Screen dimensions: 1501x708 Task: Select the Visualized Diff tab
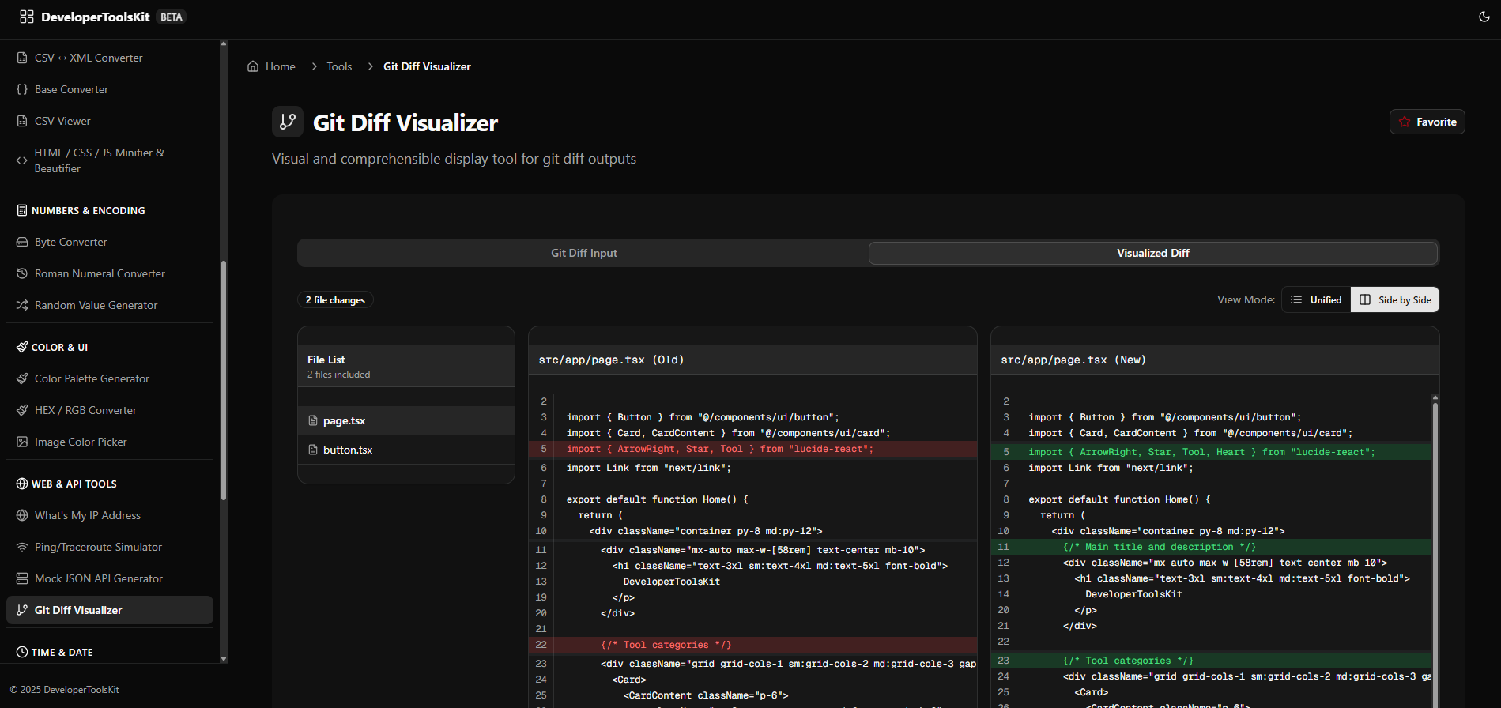[1152, 253]
